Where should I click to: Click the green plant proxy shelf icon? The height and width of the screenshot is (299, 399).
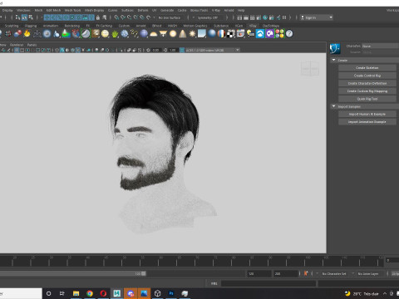coord(115,34)
